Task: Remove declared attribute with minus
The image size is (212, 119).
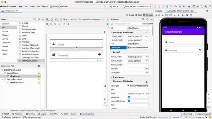Action: pyautogui.click(x=149, y=32)
